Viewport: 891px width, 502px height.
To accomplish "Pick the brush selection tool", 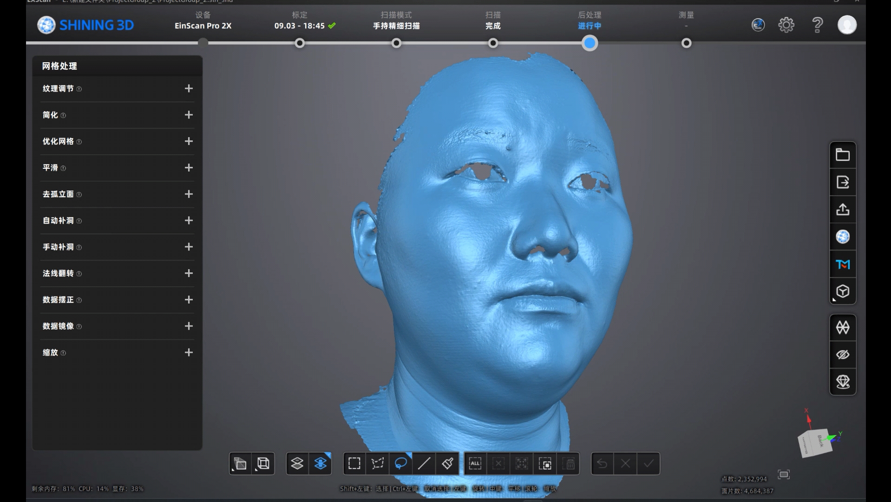I will [x=447, y=463].
